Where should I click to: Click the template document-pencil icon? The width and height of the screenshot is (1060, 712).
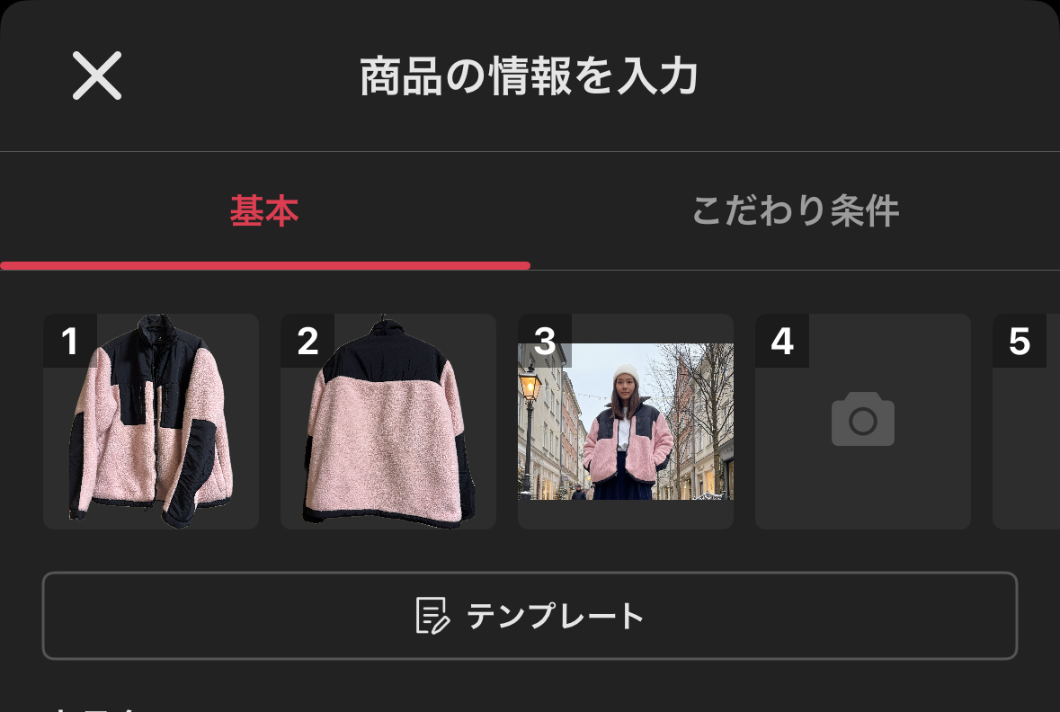click(432, 615)
